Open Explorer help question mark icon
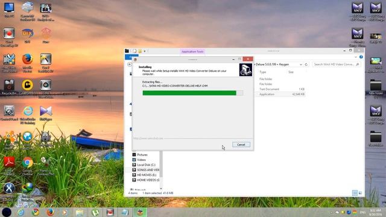This screenshot has width=386, height=217. [x=361, y=57]
